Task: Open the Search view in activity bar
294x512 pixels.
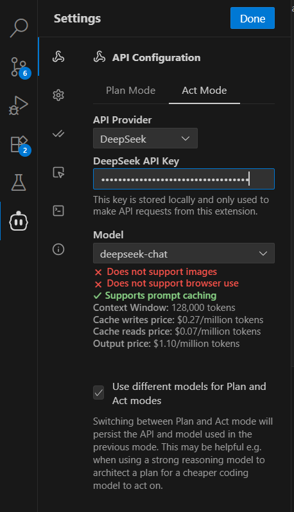Action: pyautogui.click(x=19, y=28)
